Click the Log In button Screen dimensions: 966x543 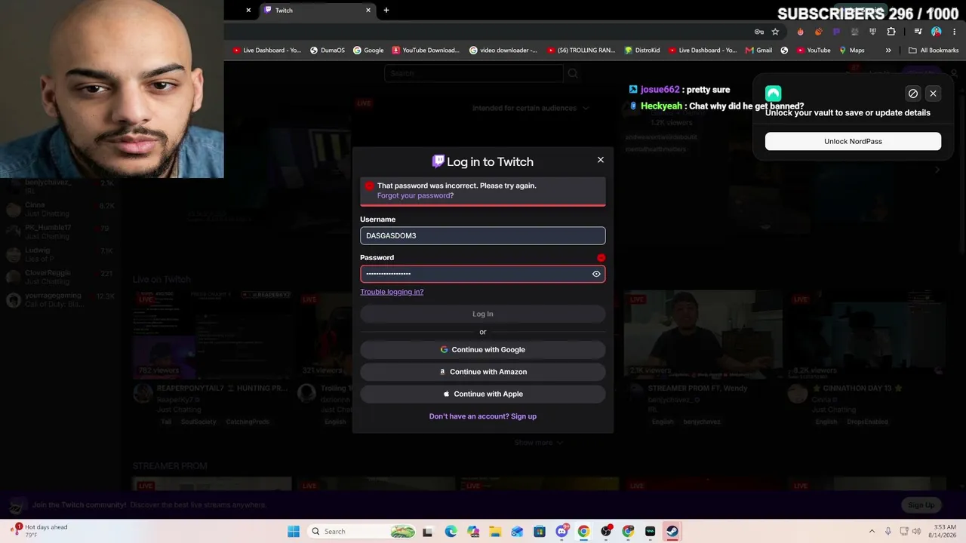coord(483,314)
